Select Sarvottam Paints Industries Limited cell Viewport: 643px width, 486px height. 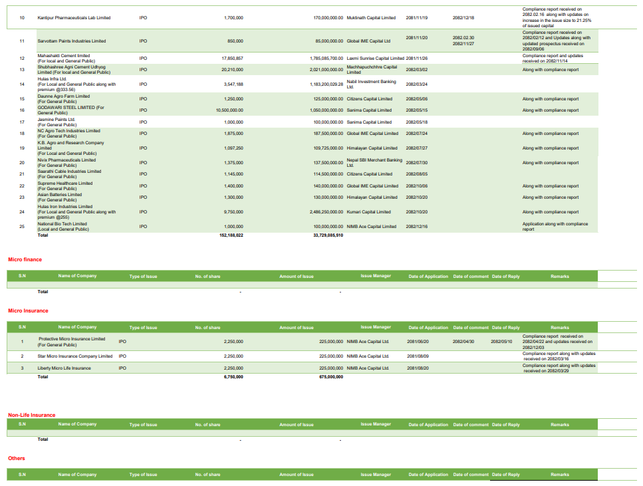[x=71, y=41]
